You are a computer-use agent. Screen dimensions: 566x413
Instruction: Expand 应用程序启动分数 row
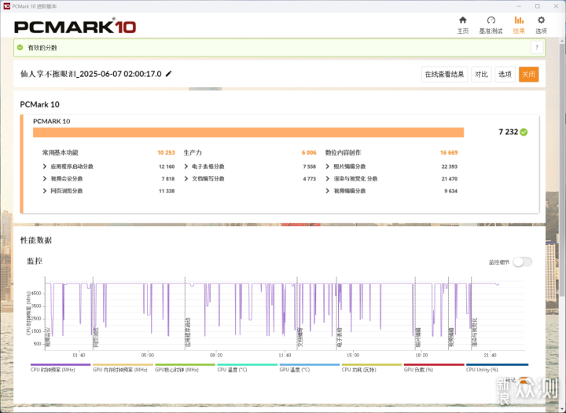45,166
